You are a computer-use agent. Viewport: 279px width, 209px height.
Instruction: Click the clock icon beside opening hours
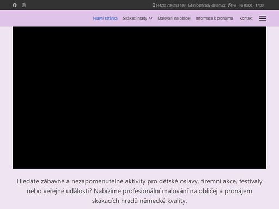pyautogui.click(x=229, y=5)
